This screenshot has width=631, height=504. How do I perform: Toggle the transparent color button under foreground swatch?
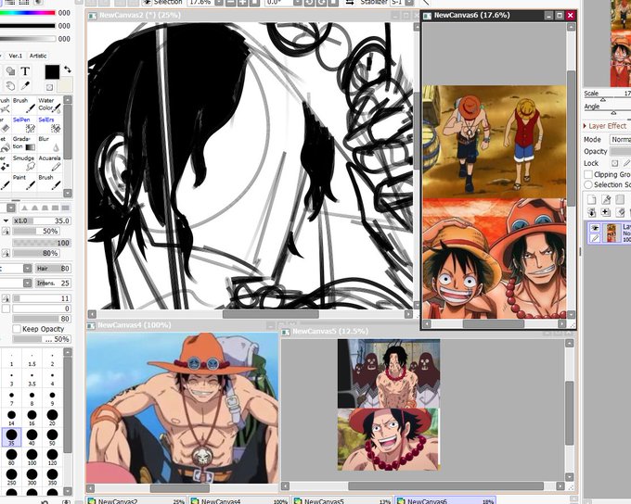click(49, 87)
